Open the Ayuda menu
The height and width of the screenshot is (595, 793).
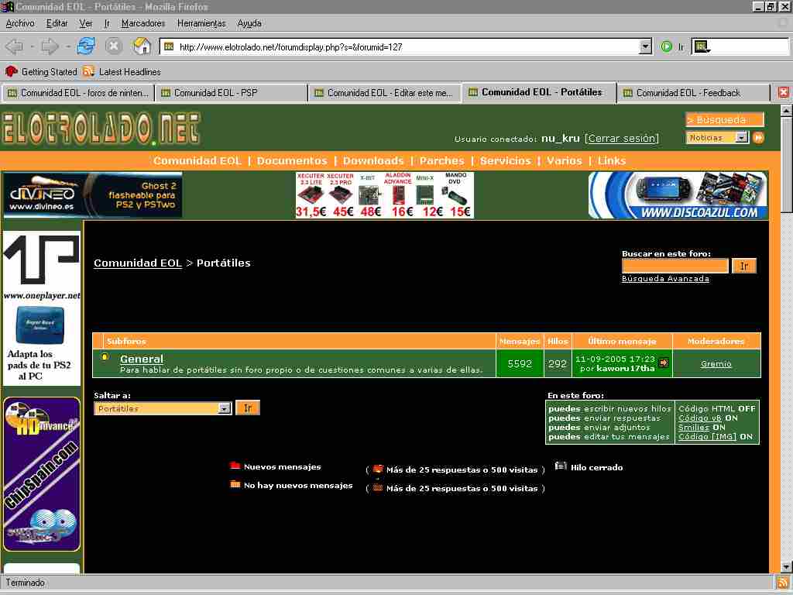point(249,23)
